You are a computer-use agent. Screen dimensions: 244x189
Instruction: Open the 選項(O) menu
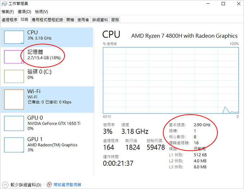24,12
